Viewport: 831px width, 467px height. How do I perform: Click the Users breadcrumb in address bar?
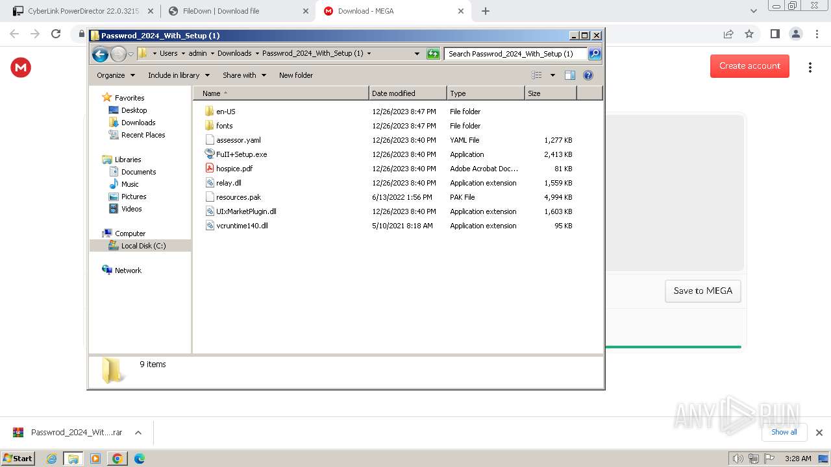click(x=169, y=53)
